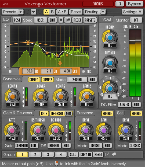Screen dimensions: 145x167
Task: Click the COMP 2 knob
Action: pos(61,96)
